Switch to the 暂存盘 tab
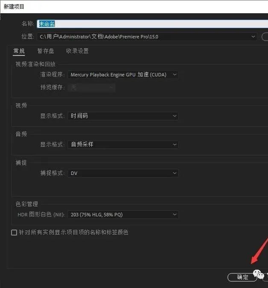268x288 pixels. pyautogui.click(x=46, y=51)
